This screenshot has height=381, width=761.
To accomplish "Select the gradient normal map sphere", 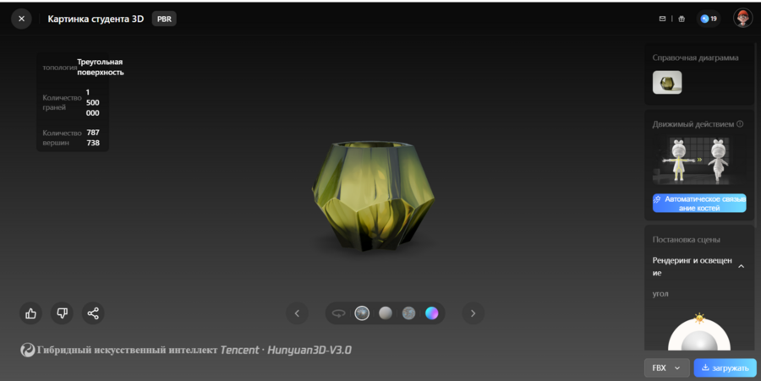I will 432,313.
